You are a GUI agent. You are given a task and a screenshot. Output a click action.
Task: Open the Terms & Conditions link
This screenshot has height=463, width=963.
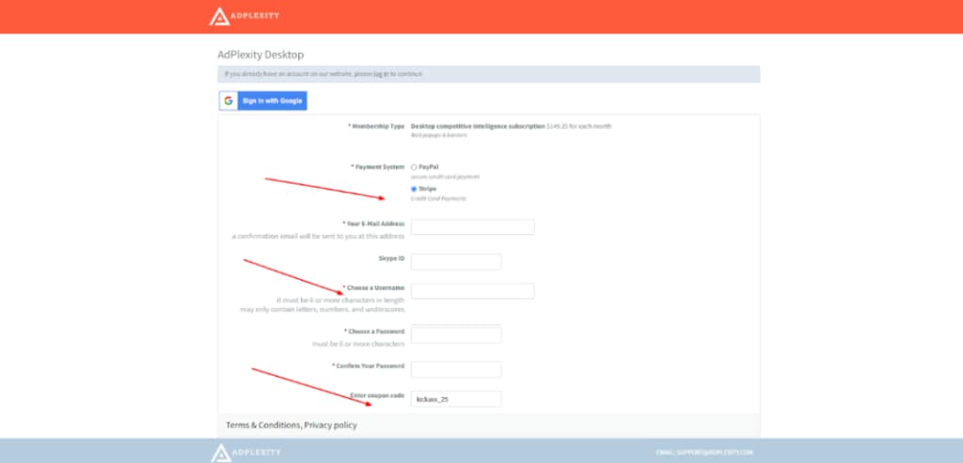(x=263, y=425)
